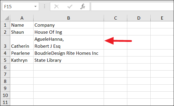This screenshot has height=106, width=174.
Task: Select column D header
Action: click(x=139, y=18)
